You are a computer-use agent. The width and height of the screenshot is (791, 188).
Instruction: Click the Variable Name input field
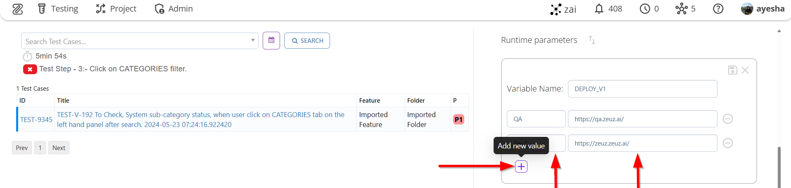642,89
